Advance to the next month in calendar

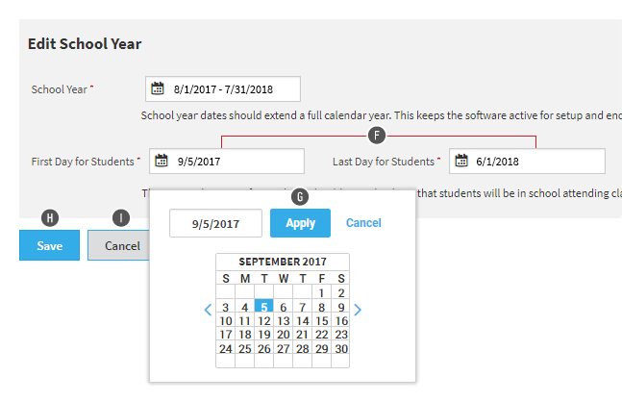coord(358,310)
